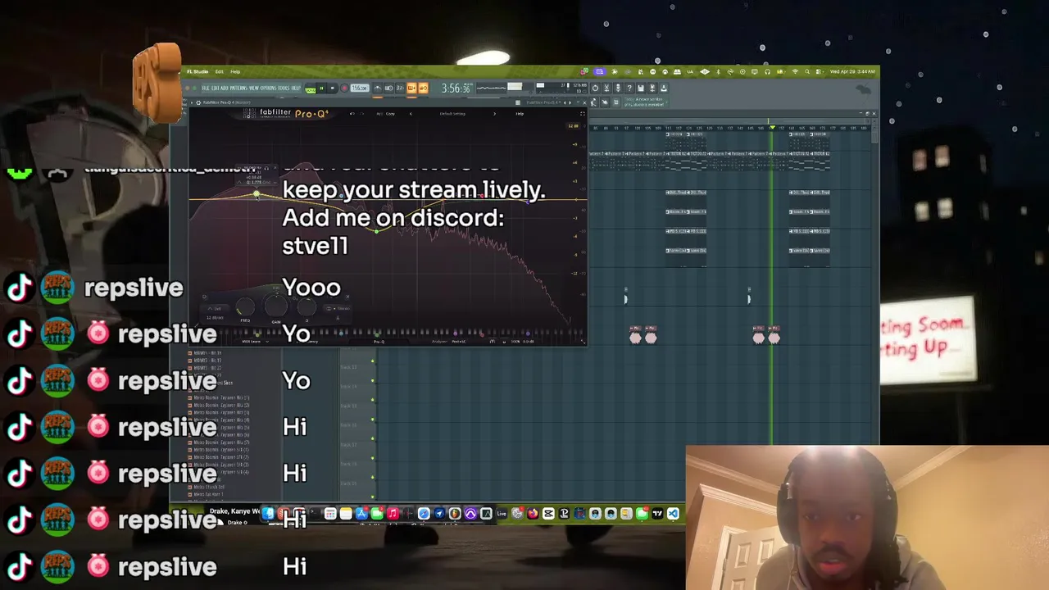
Task: Click the floppy disk save icon
Action: pyautogui.click(x=641, y=88)
